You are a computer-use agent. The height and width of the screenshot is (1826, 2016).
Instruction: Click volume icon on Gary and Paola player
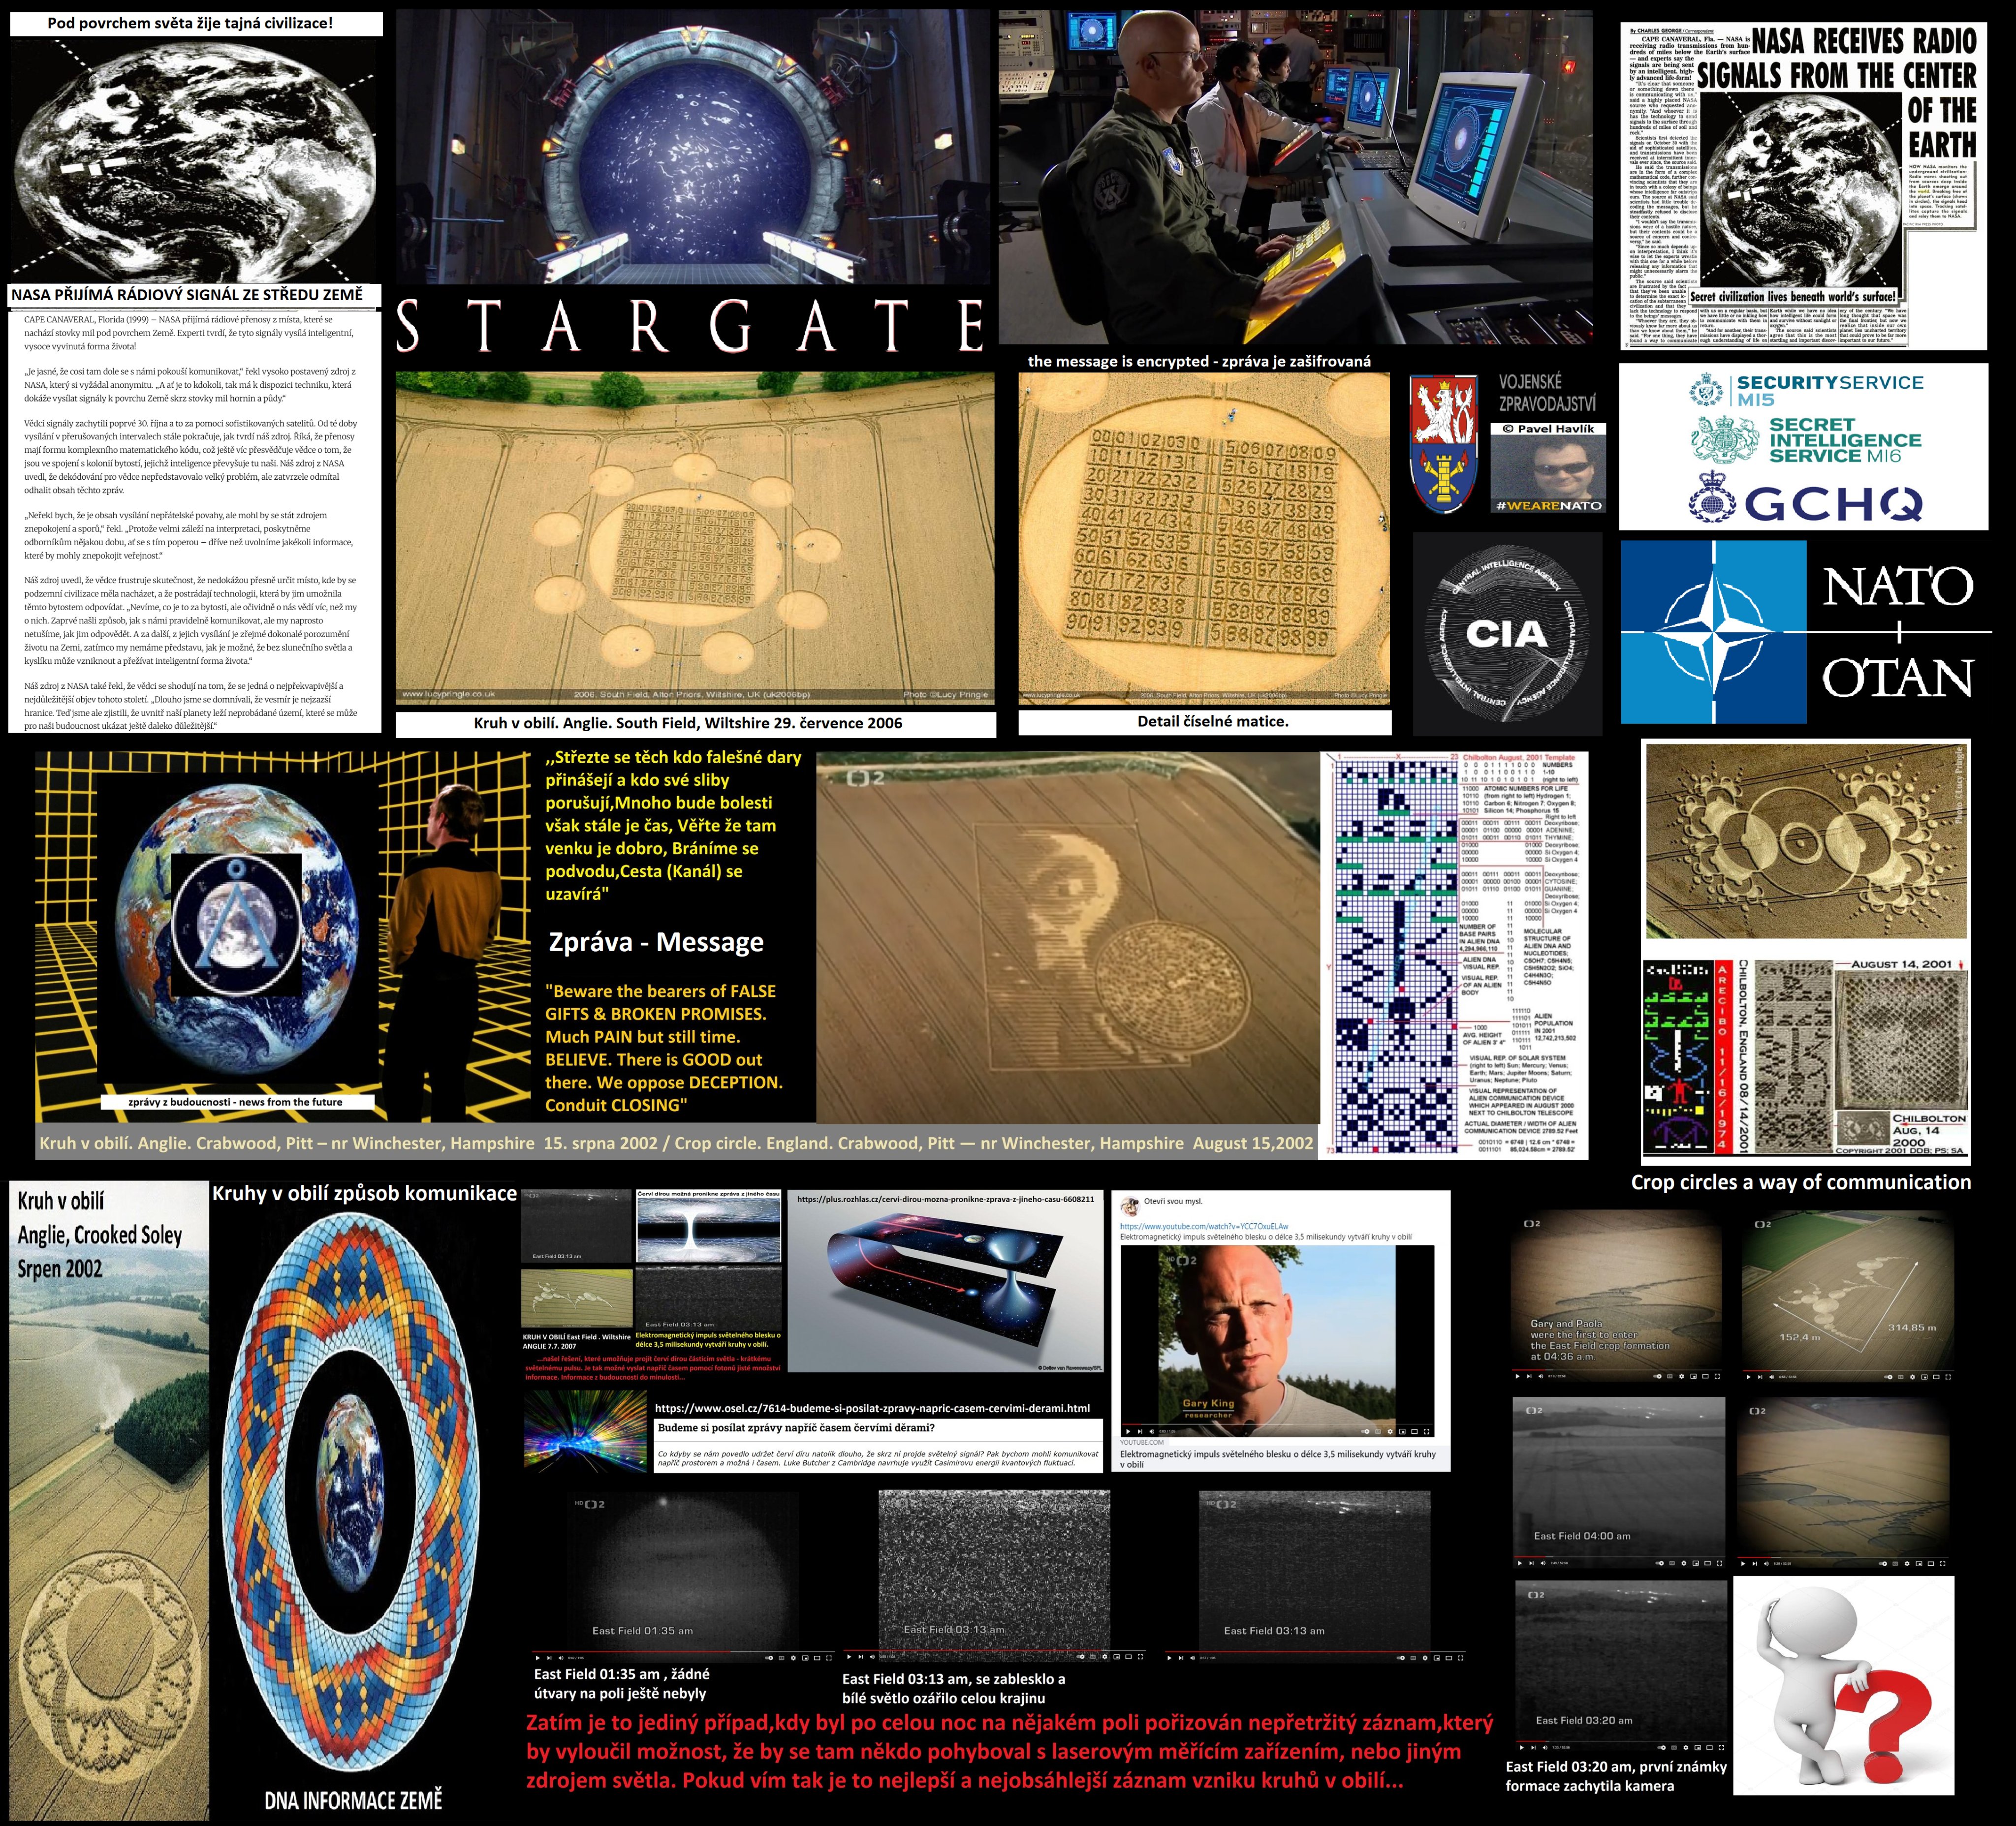(1541, 1376)
